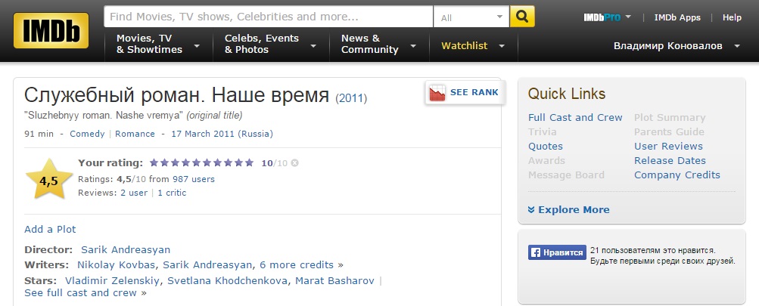Click the (2011) year link
The width and height of the screenshot is (759, 306).
tap(351, 99)
